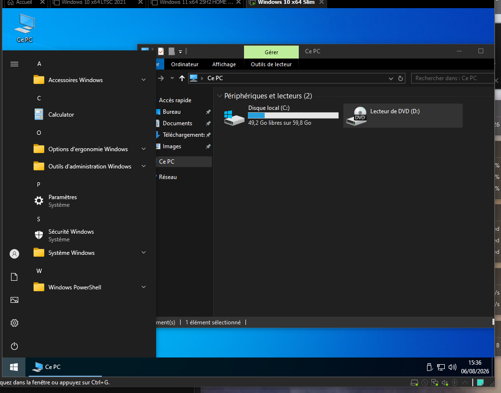501x393 pixels.
Task: Open the Outils de lecteur tab
Action: pos(271,64)
